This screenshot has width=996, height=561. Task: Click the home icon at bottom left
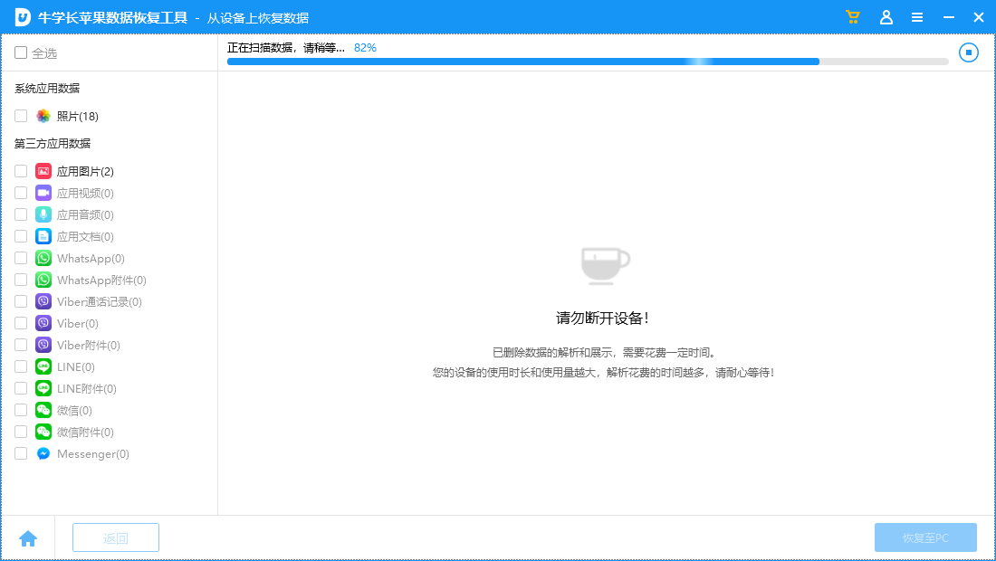(x=27, y=537)
